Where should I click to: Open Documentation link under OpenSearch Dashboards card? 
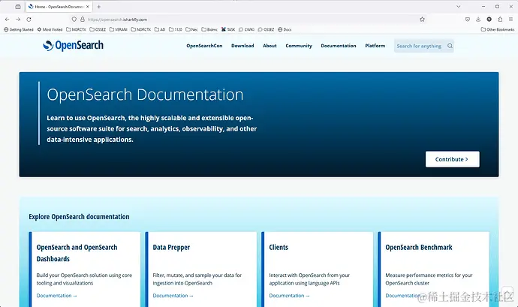[x=56, y=296]
